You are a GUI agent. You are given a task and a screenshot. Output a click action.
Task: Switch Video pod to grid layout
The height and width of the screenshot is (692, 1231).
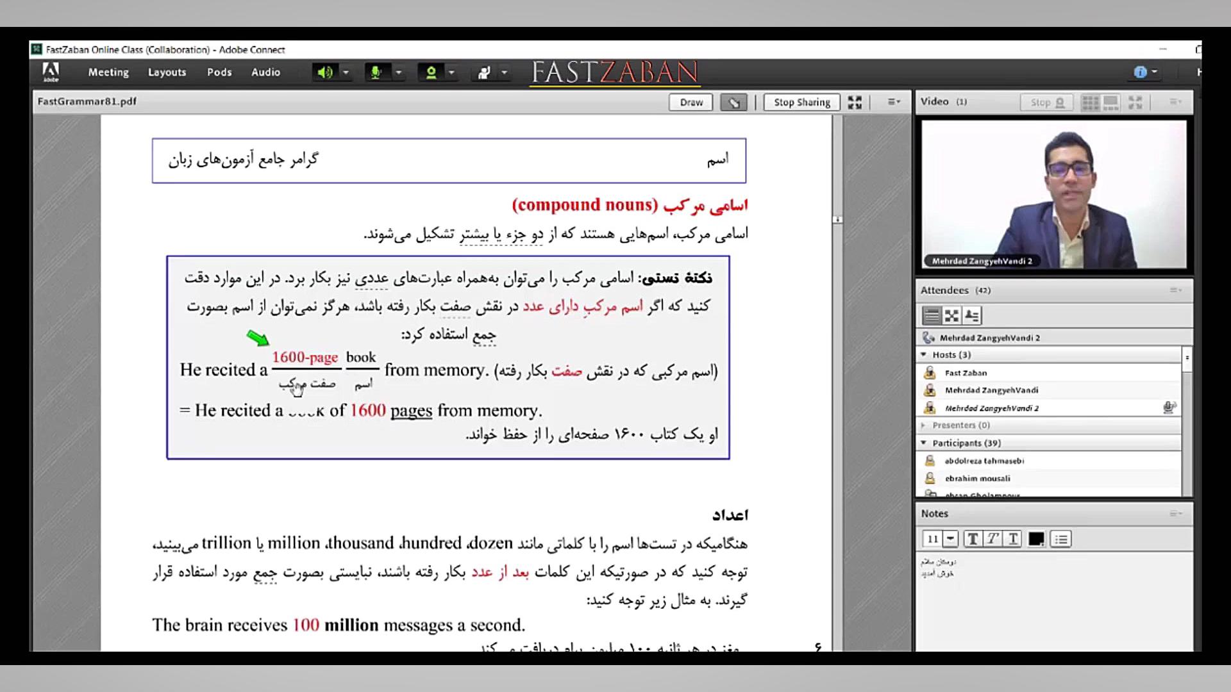tap(1090, 103)
